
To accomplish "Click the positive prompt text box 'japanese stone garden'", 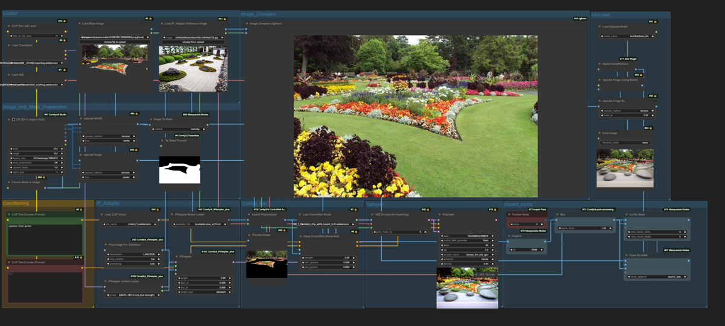I will (x=45, y=240).
